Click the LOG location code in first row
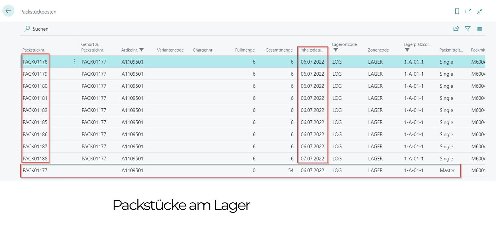The height and width of the screenshot is (235, 496). [337, 62]
